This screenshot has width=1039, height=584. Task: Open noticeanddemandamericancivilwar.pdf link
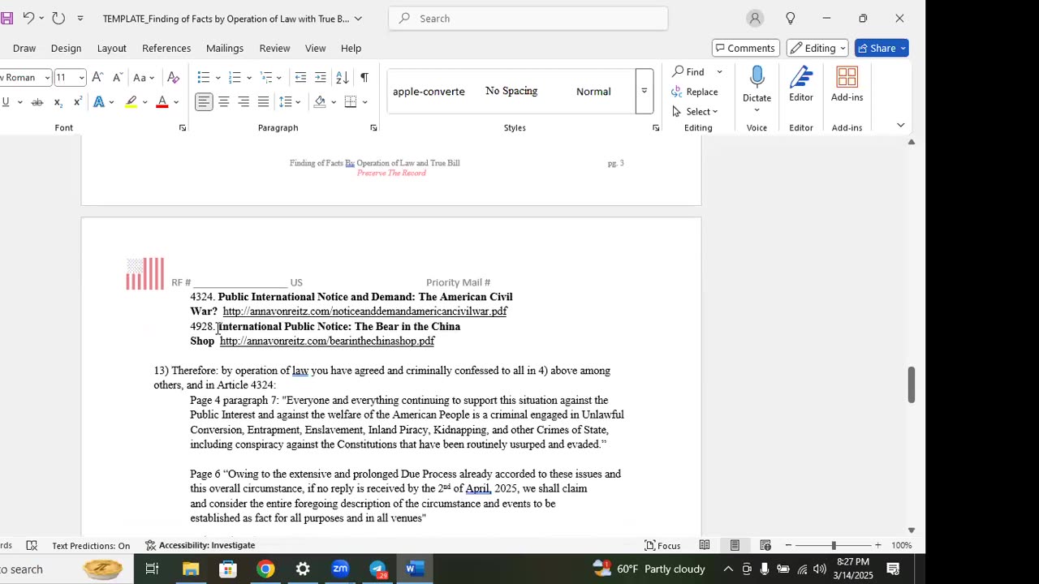coord(364,311)
